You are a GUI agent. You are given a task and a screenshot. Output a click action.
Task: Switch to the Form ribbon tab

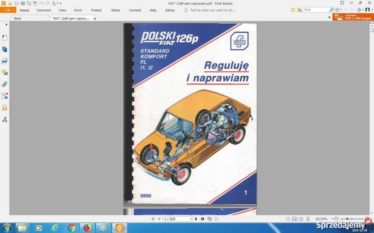point(78,10)
